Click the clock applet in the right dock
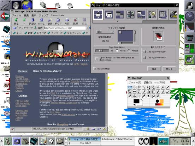This screenshot has height=146, width=195. [189, 16]
